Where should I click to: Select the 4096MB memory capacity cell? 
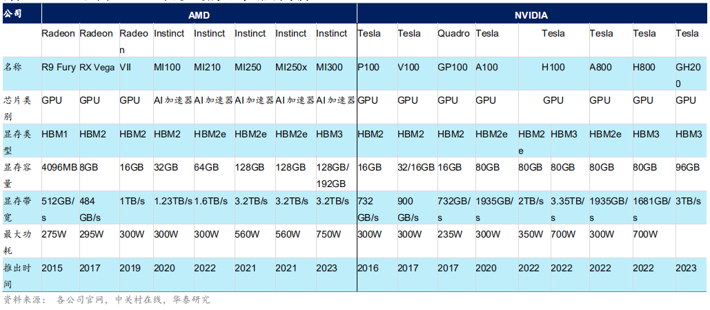click(59, 167)
